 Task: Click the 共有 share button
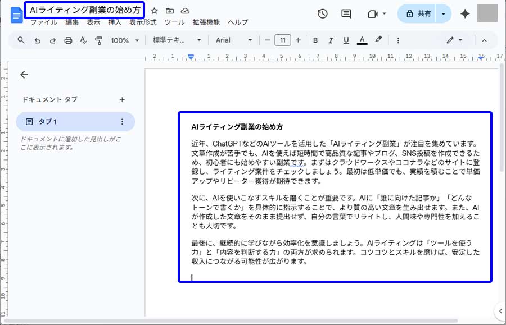[x=418, y=14]
